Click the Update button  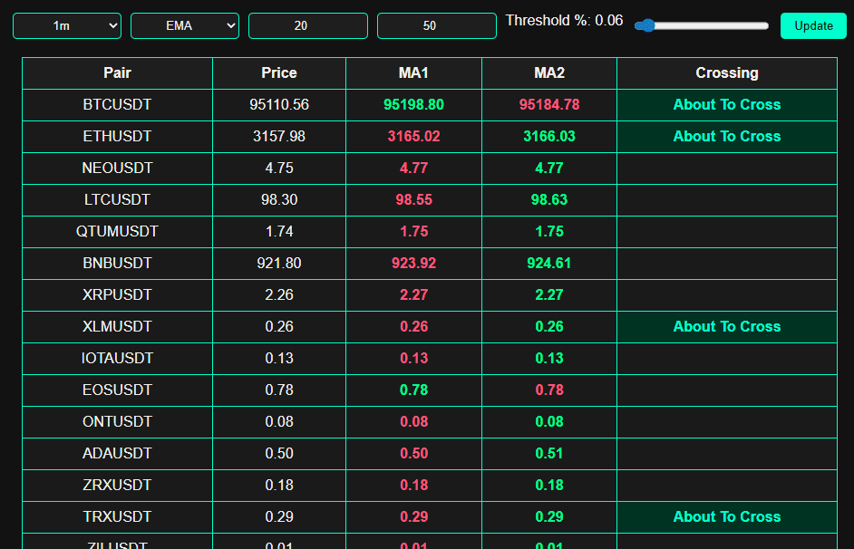(813, 25)
